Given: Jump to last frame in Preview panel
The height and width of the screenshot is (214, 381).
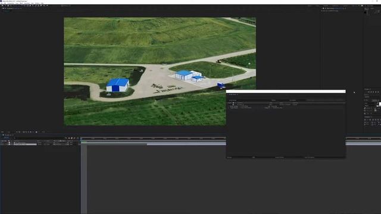Looking at the screenshot, I should pos(378,92).
